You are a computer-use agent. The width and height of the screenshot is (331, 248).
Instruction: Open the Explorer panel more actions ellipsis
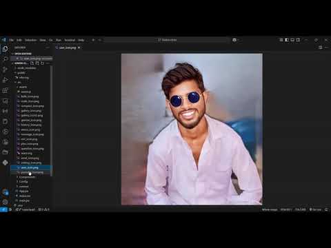[x=48, y=48]
